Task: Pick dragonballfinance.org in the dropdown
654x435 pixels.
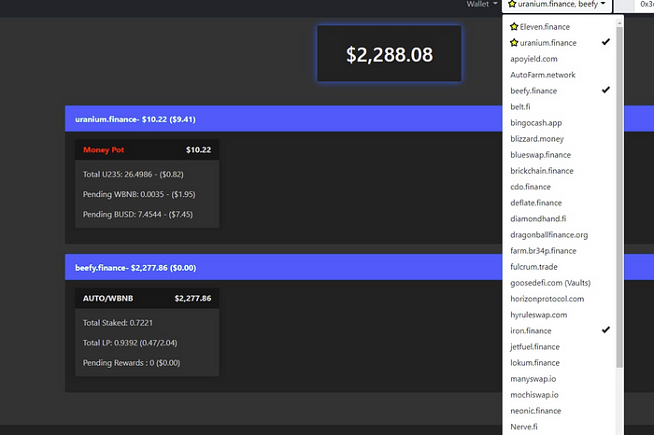Action: [x=549, y=235]
